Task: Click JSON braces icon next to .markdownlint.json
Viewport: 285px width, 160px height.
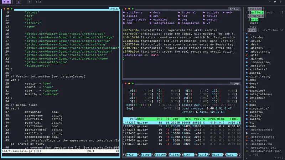Action: 247,151
